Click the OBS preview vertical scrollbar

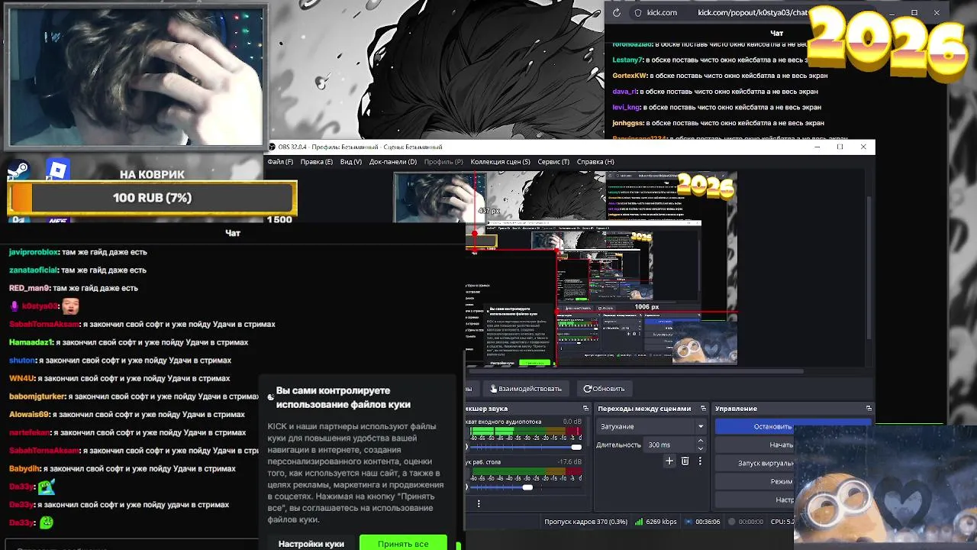pos(869,268)
